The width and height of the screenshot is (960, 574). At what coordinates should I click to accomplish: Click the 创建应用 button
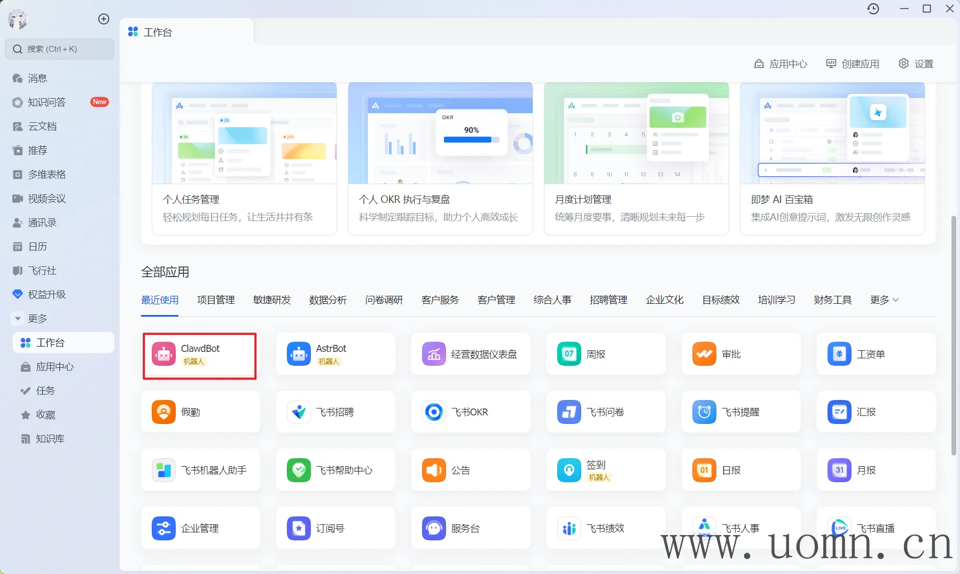[853, 64]
